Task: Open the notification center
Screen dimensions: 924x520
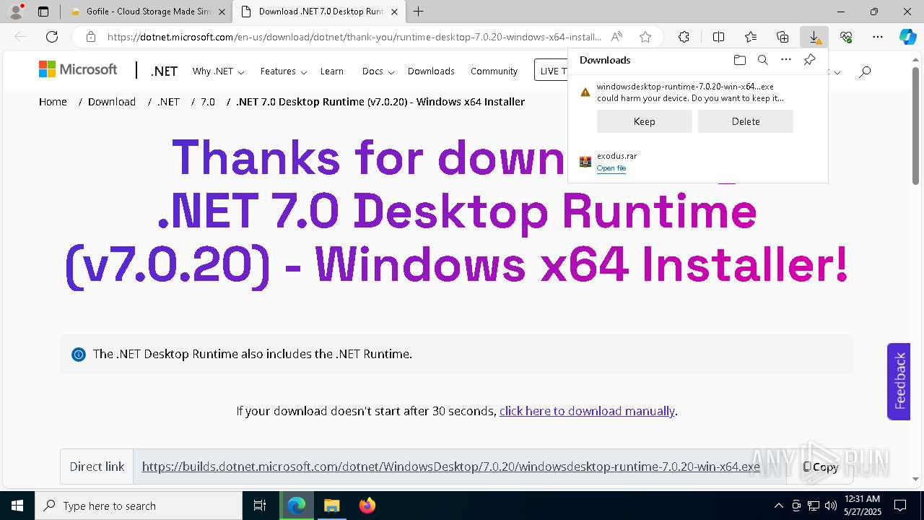Action: tap(900, 506)
